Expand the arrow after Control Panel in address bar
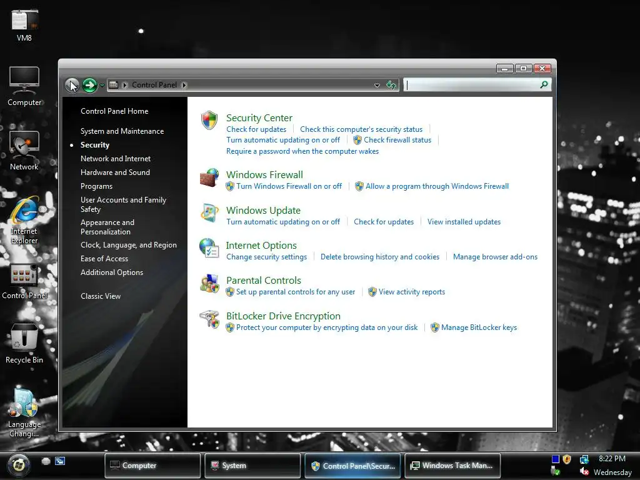 point(184,85)
